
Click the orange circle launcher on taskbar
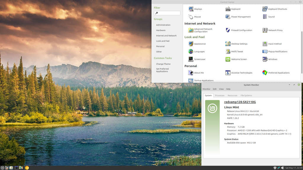pyautogui.click(x=27, y=168)
